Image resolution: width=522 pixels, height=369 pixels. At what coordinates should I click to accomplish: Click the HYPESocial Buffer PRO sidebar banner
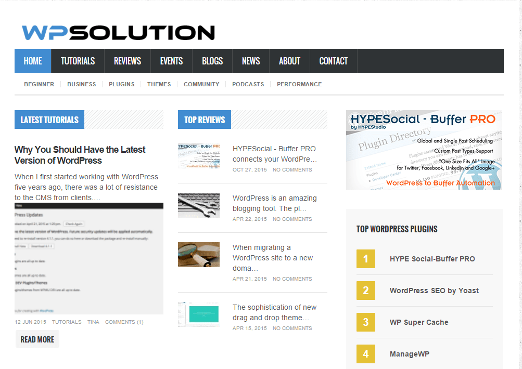(x=424, y=150)
